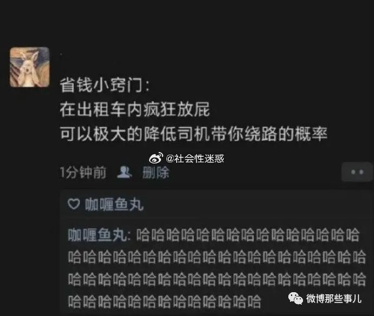This screenshot has height=316, width=374.
Task: Tap the heart like icon
Action: pyautogui.click(x=74, y=204)
